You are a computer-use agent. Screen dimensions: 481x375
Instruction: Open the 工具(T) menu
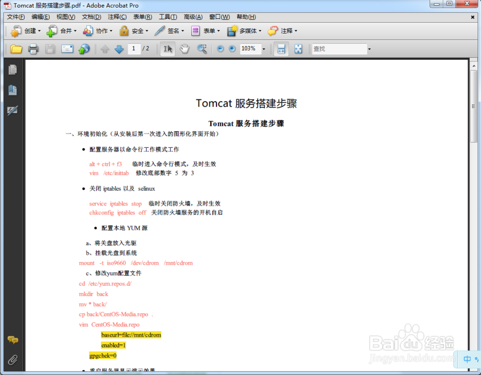pyautogui.click(x=168, y=17)
